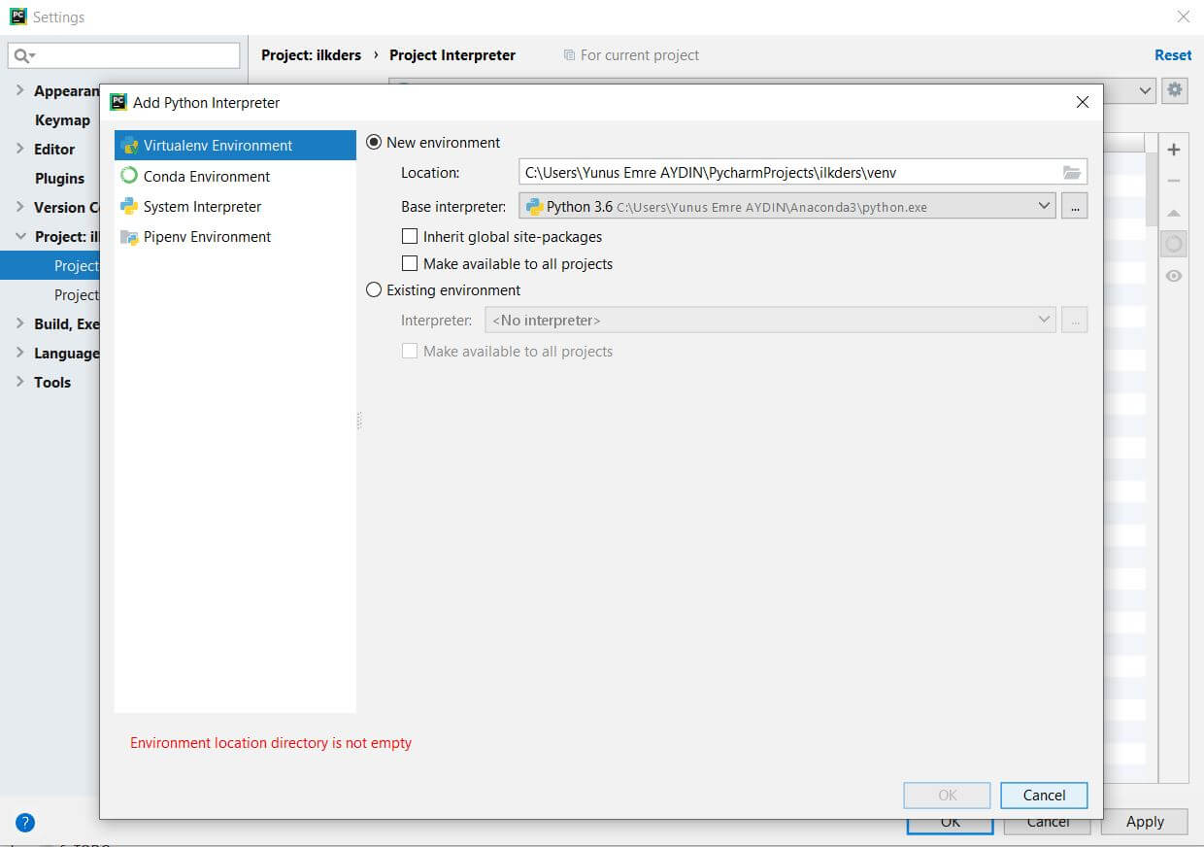Click Environment location directory is not empty message
The height and width of the screenshot is (847, 1204).
tap(271, 743)
